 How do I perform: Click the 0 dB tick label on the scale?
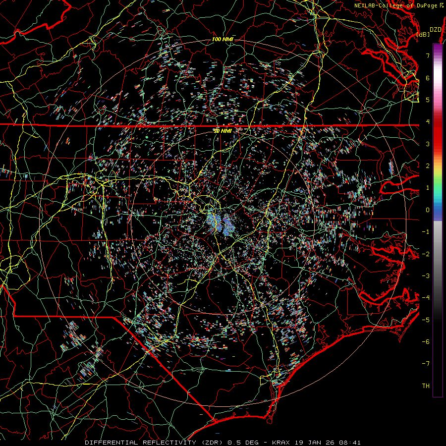click(428, 210)
